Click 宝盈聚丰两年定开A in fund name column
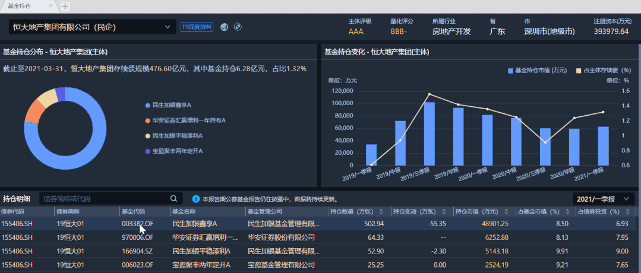 tap(201, 265)
